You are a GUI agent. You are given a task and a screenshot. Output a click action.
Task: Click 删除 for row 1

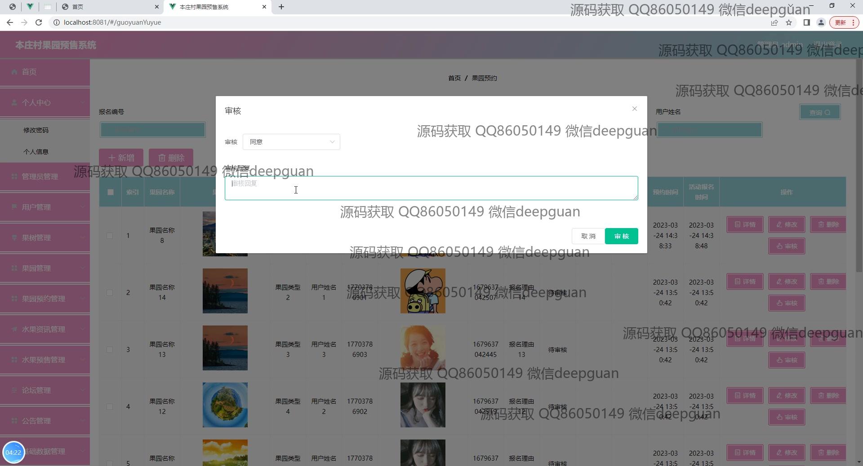coord(828,224)
